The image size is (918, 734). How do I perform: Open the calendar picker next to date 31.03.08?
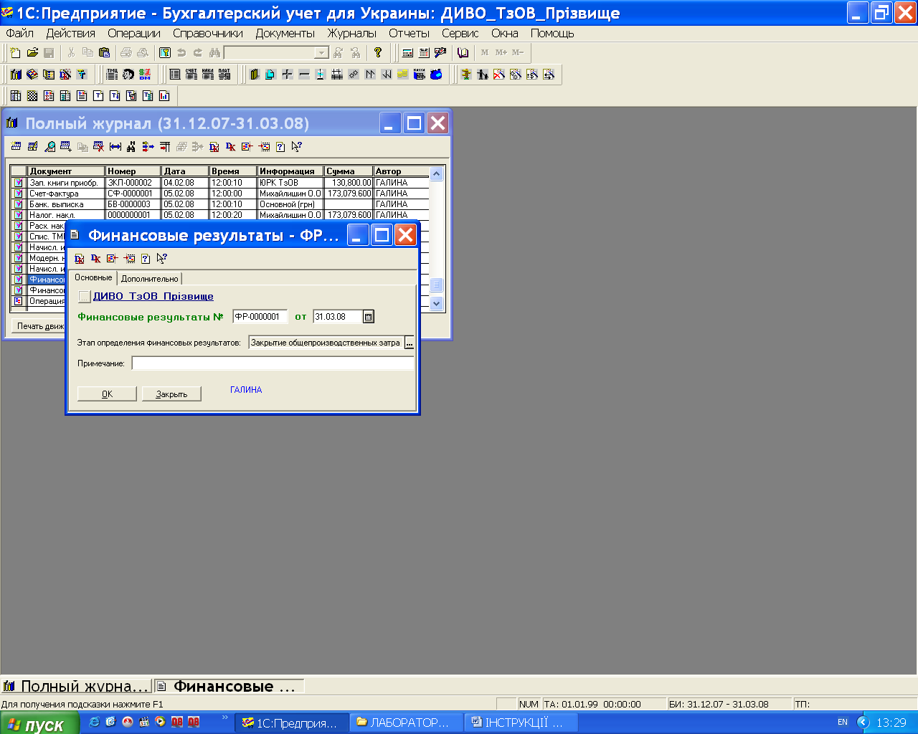pos(368,316)
